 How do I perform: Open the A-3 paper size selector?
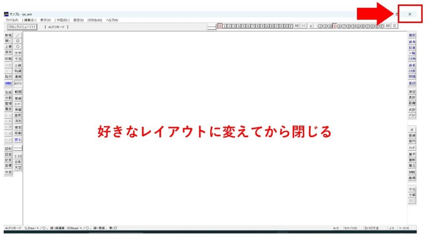[x=336, y=228]
